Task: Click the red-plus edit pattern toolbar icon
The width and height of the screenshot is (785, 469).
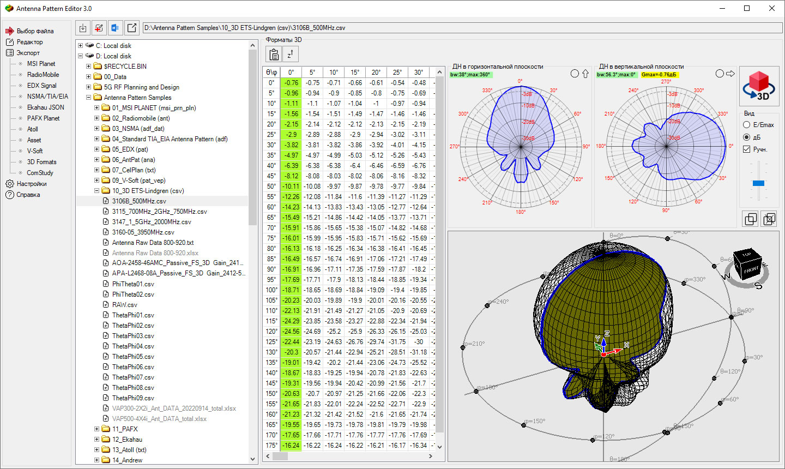Action: (x=99, y=28)
